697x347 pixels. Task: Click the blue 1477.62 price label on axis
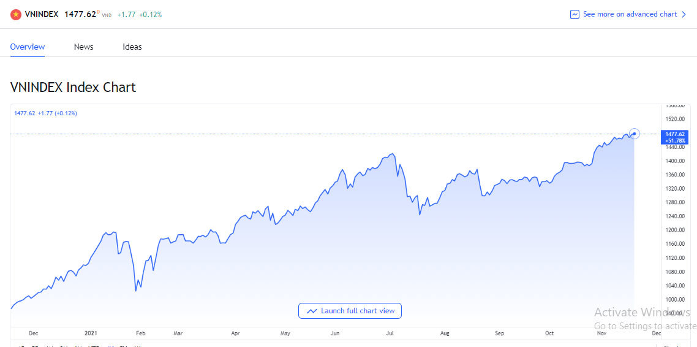click(x=674, y=137)
